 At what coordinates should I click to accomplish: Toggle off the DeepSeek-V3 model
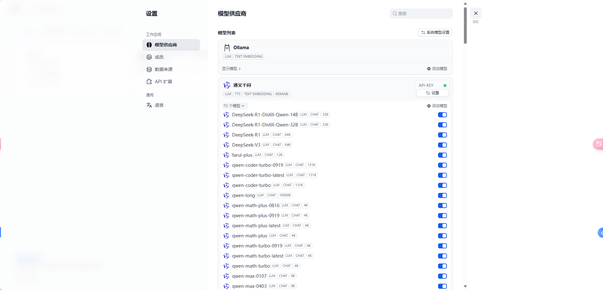(x=442, y=145)
